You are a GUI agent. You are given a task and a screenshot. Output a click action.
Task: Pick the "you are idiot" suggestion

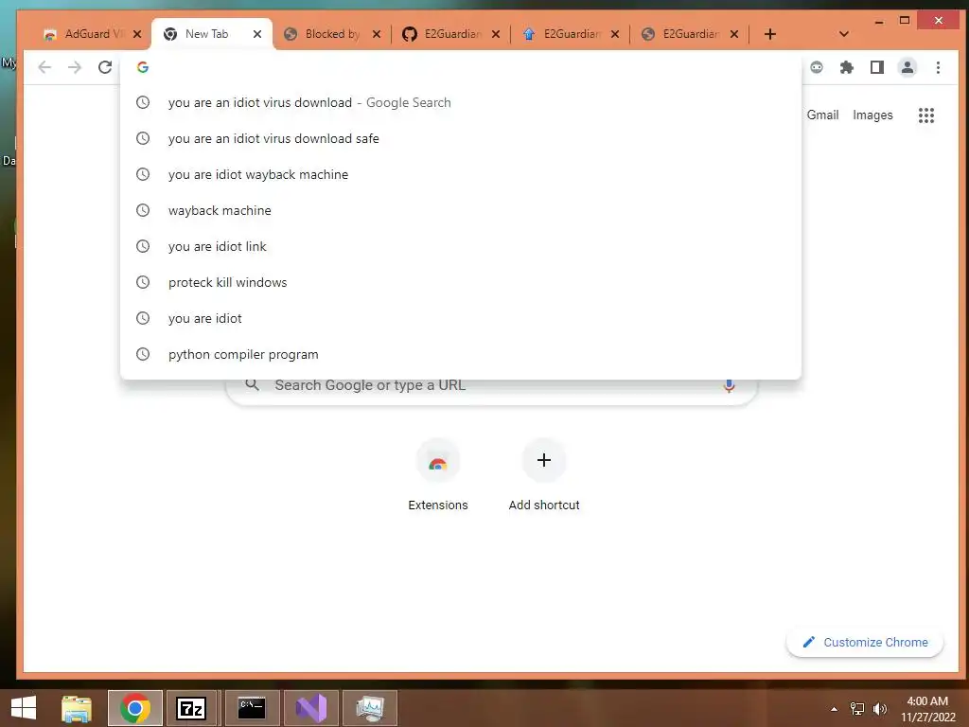coord(461,318)
